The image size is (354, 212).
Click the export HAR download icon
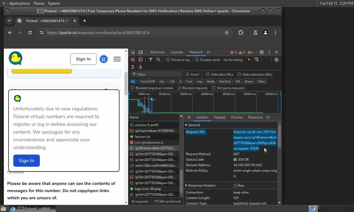tap(140, 67)
